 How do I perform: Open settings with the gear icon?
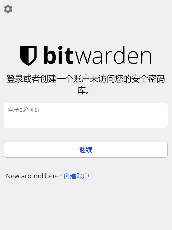click(8, 9)
